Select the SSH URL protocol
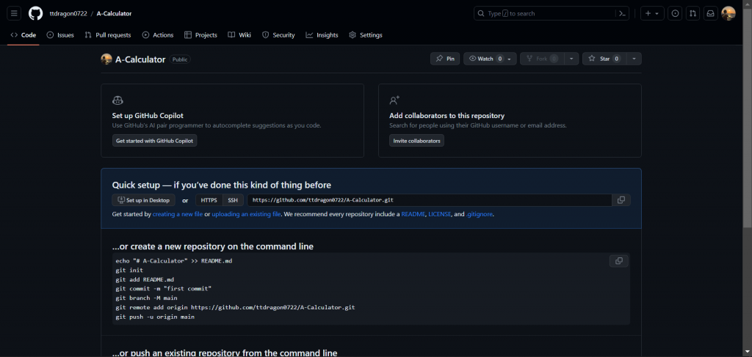Image resolution: width=752 pixels, height=357 pixels. click(233, 200)
